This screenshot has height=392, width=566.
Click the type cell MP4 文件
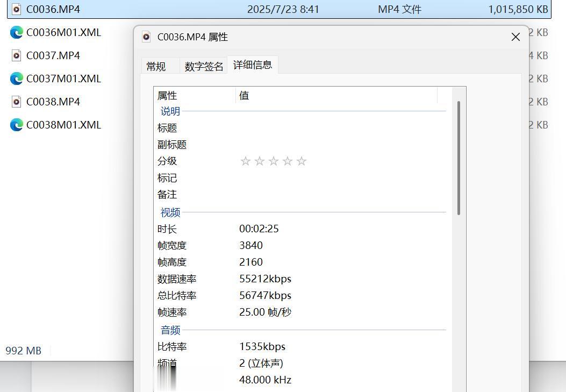(399, 9)
